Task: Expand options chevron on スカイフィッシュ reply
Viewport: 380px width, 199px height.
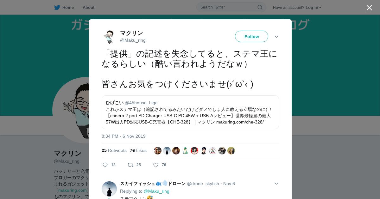Action: tap(276, 184)
